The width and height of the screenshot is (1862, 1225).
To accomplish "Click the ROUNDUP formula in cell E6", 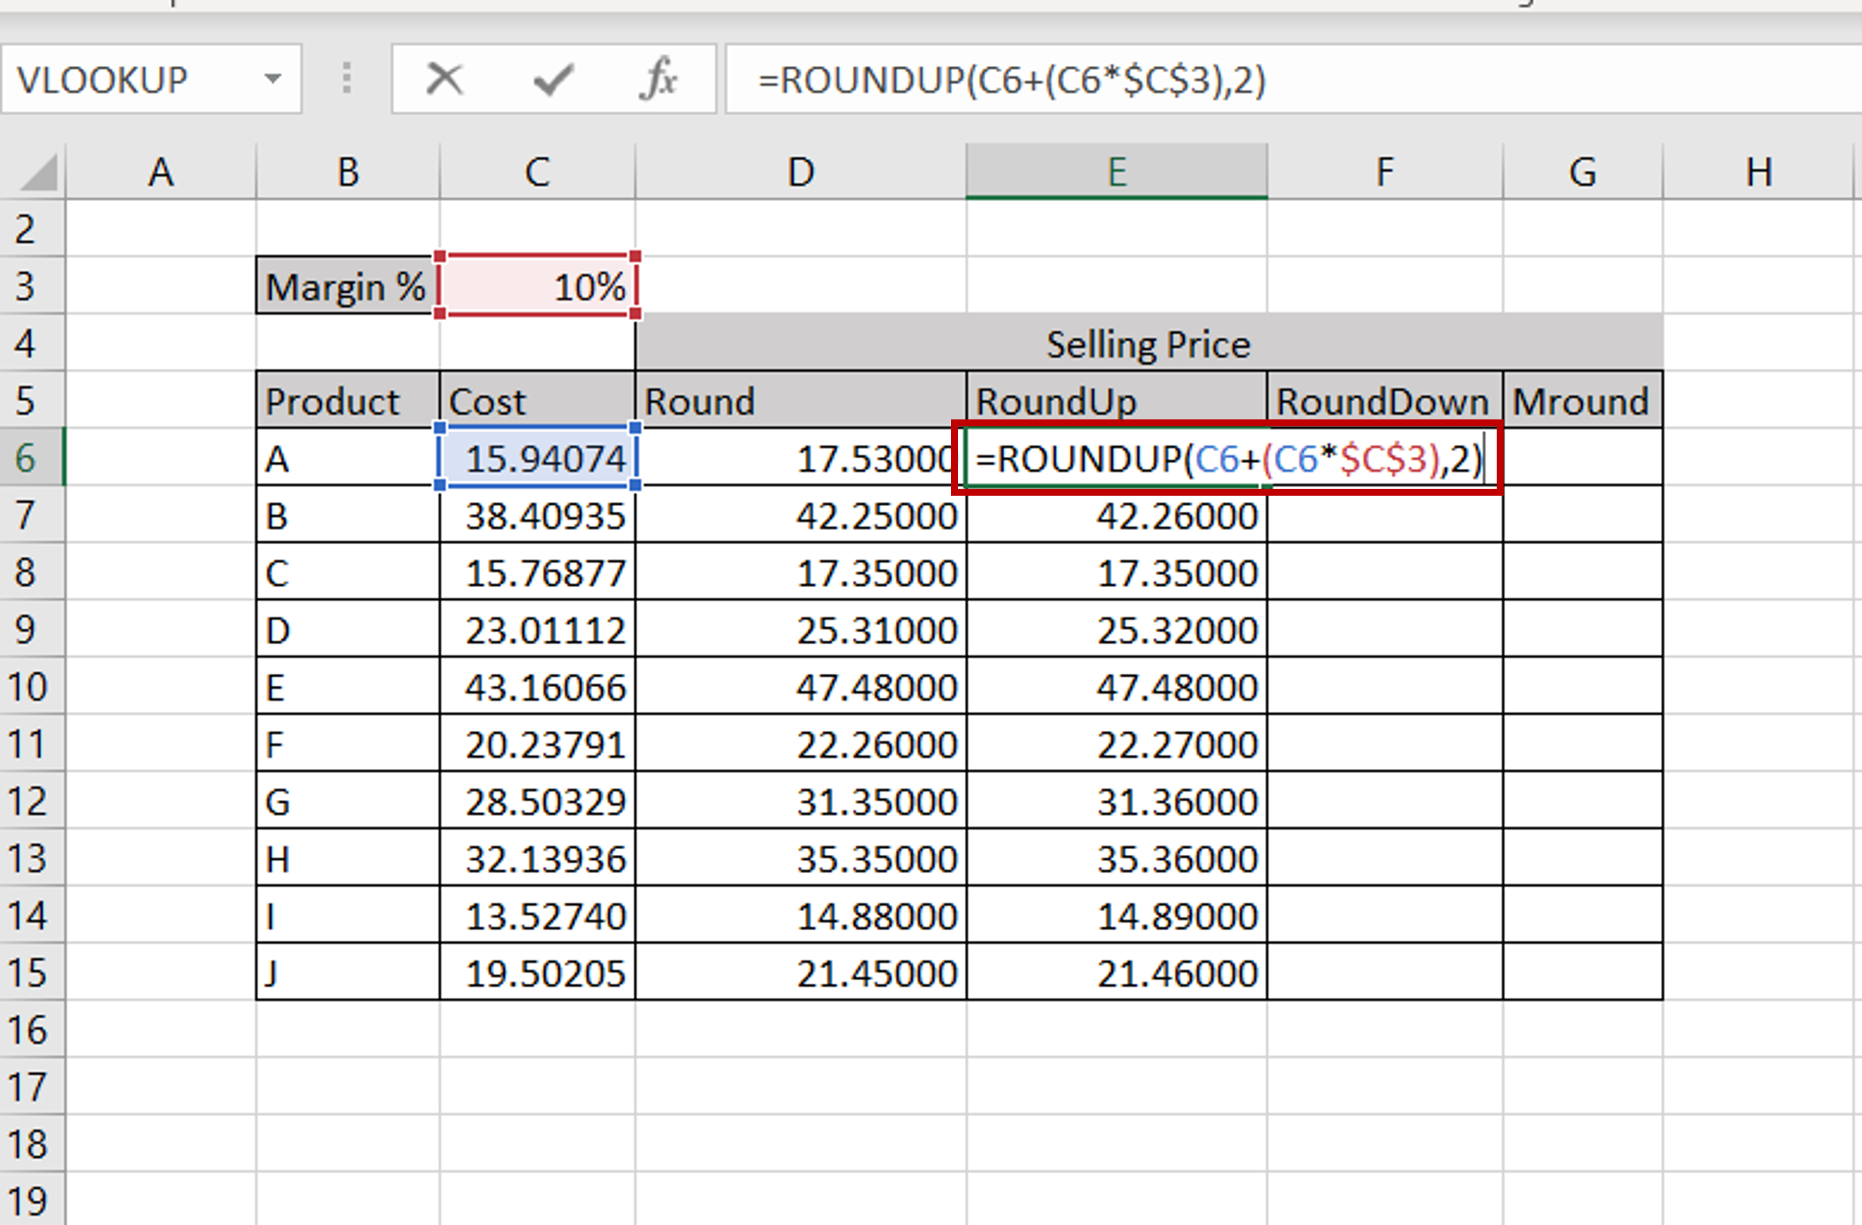I will pos(1227,458).
